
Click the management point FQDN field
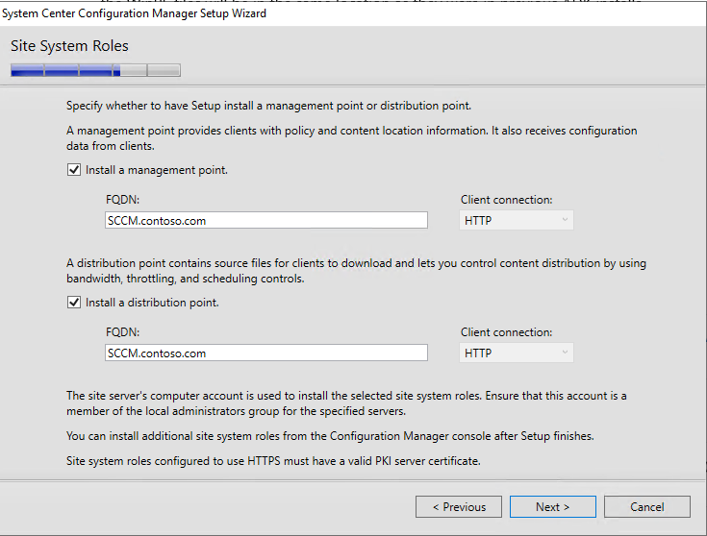pos(266,220)
